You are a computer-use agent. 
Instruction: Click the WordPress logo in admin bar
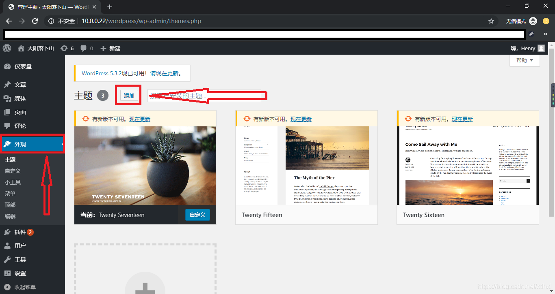point(7,48)
